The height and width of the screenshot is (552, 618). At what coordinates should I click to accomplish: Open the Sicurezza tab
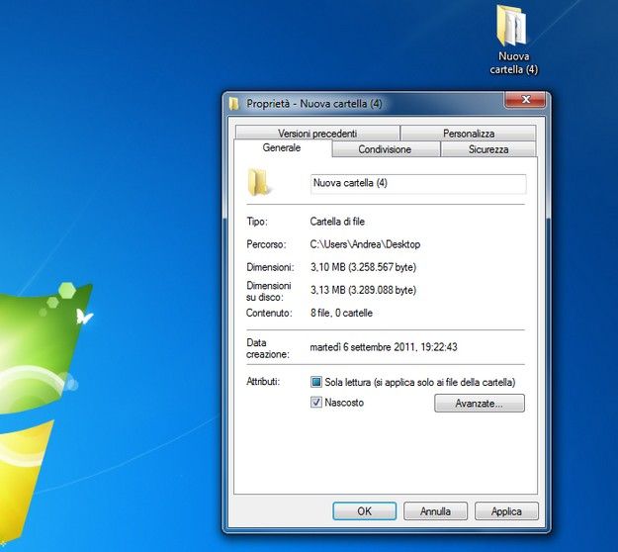(x=488, y=149)
